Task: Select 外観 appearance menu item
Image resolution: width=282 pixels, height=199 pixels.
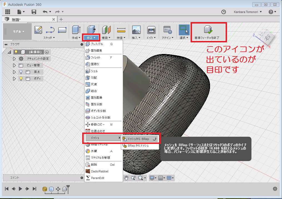Action: [x=104, y=151]
